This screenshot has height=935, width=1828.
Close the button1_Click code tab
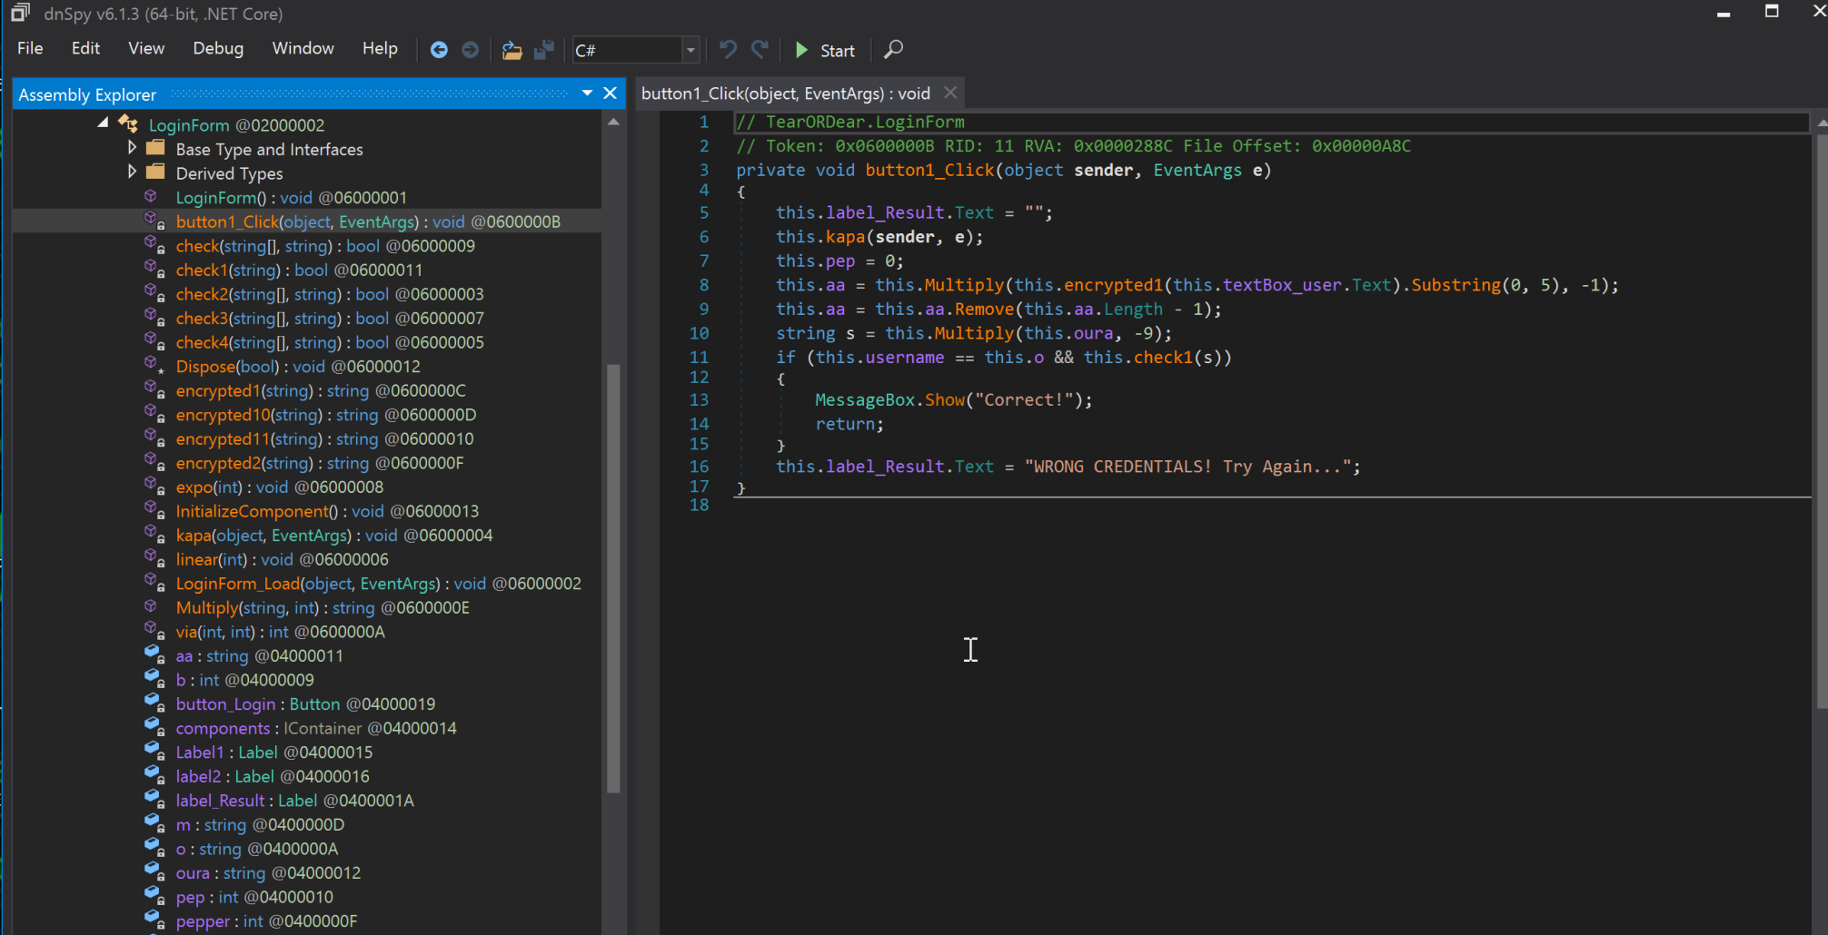click(x=950, y=93)
